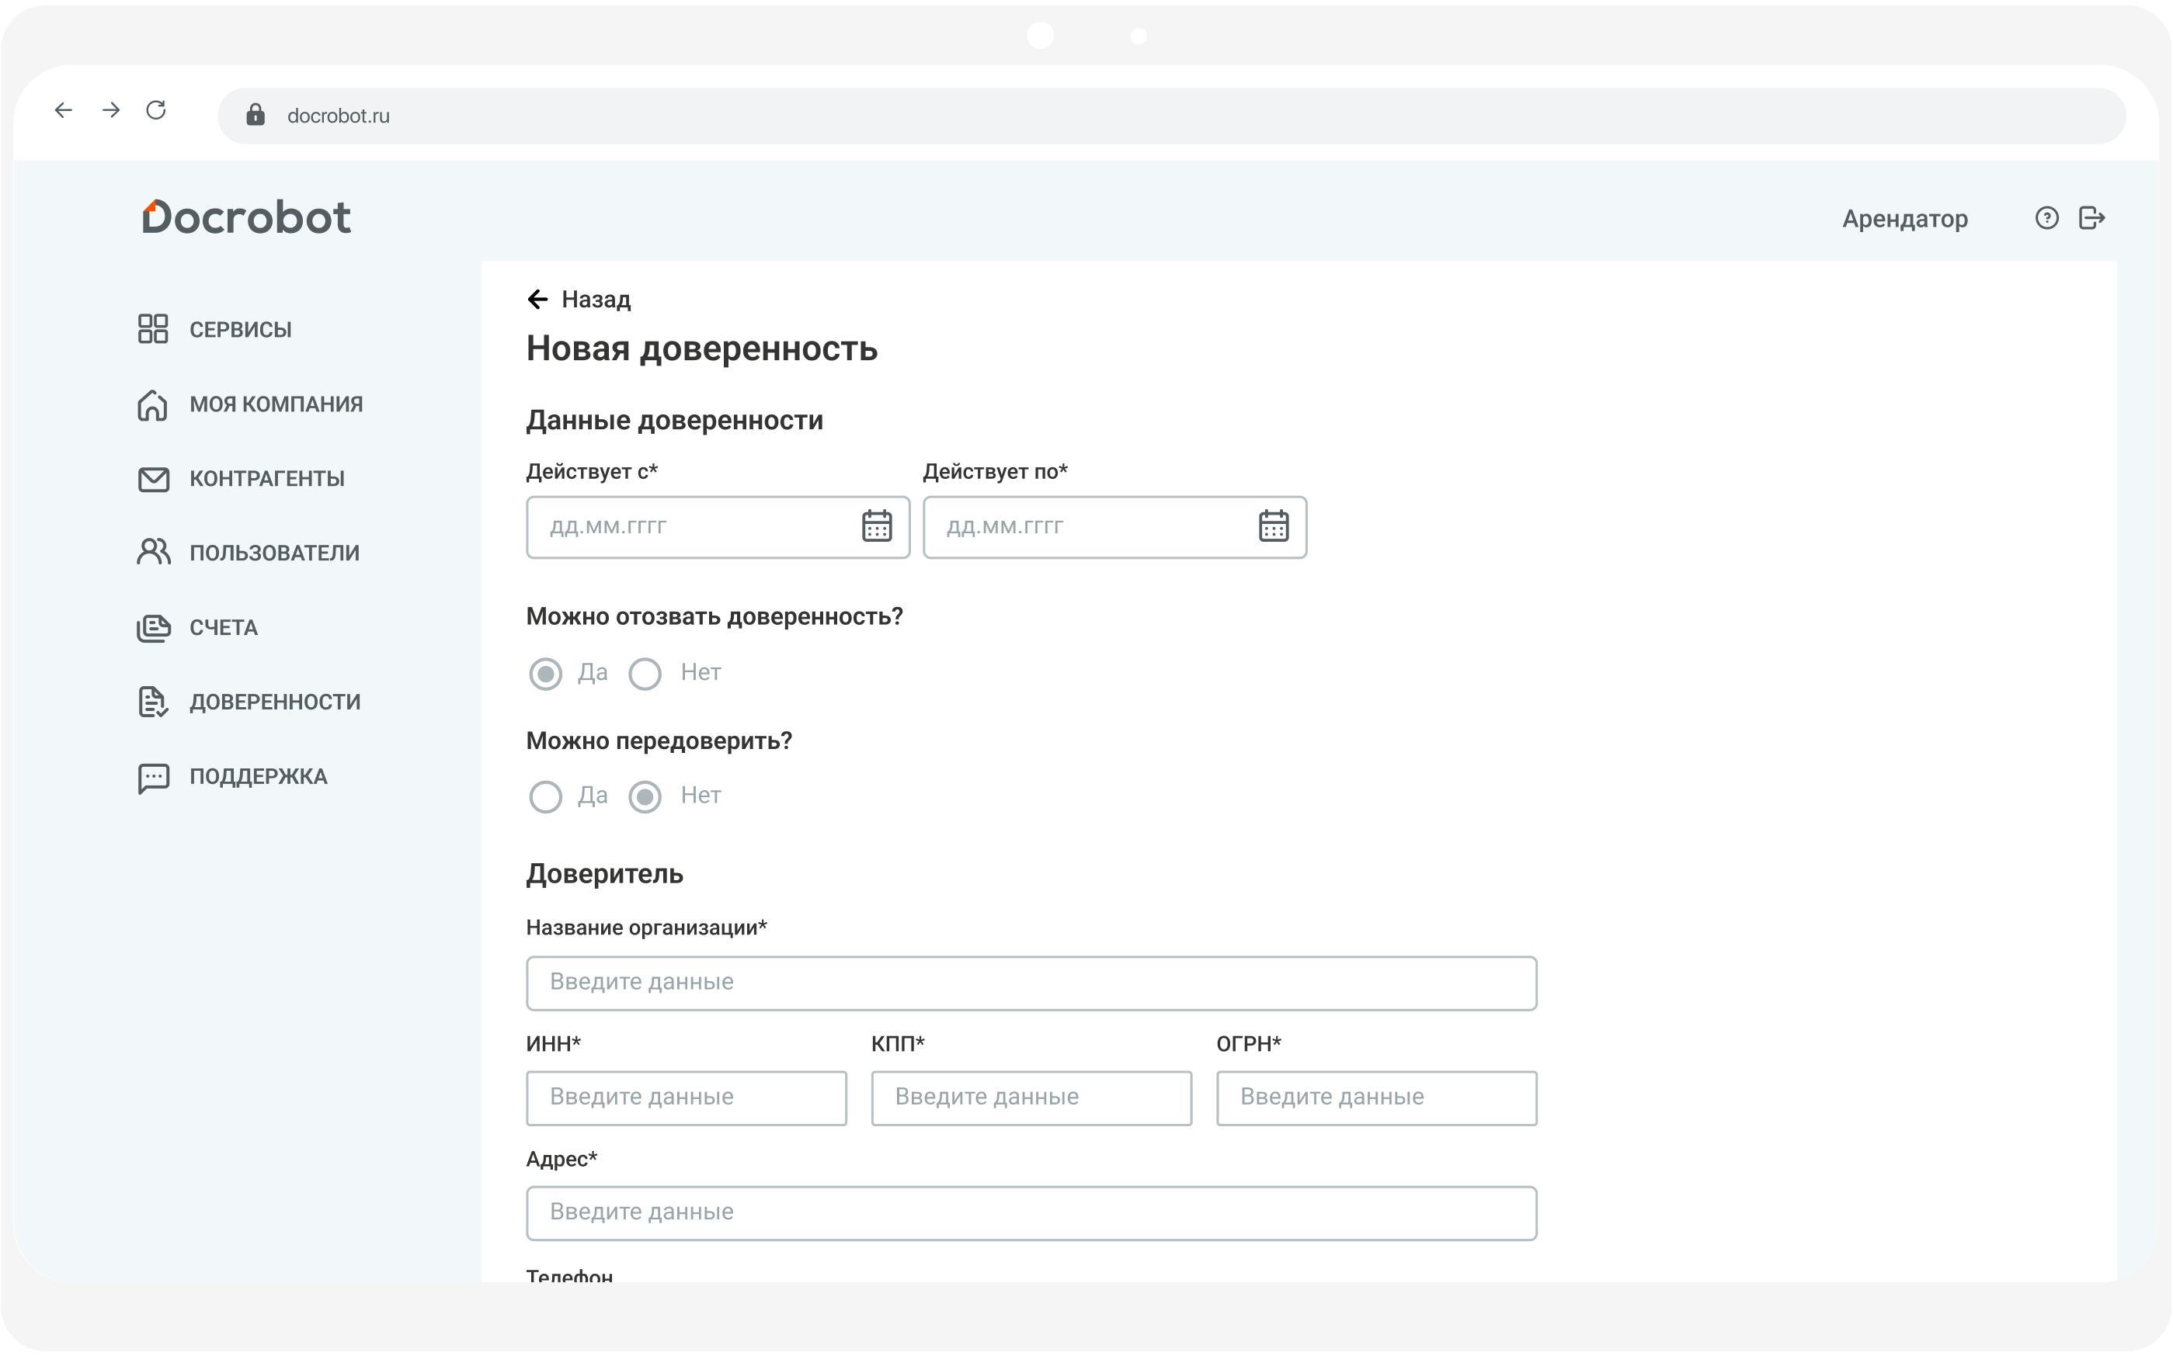Image resolution: width=2173 pixels, height=1356 pixels.
Task: Open ПОДДЕРЖКА in the sidebar
Action: 259,777
